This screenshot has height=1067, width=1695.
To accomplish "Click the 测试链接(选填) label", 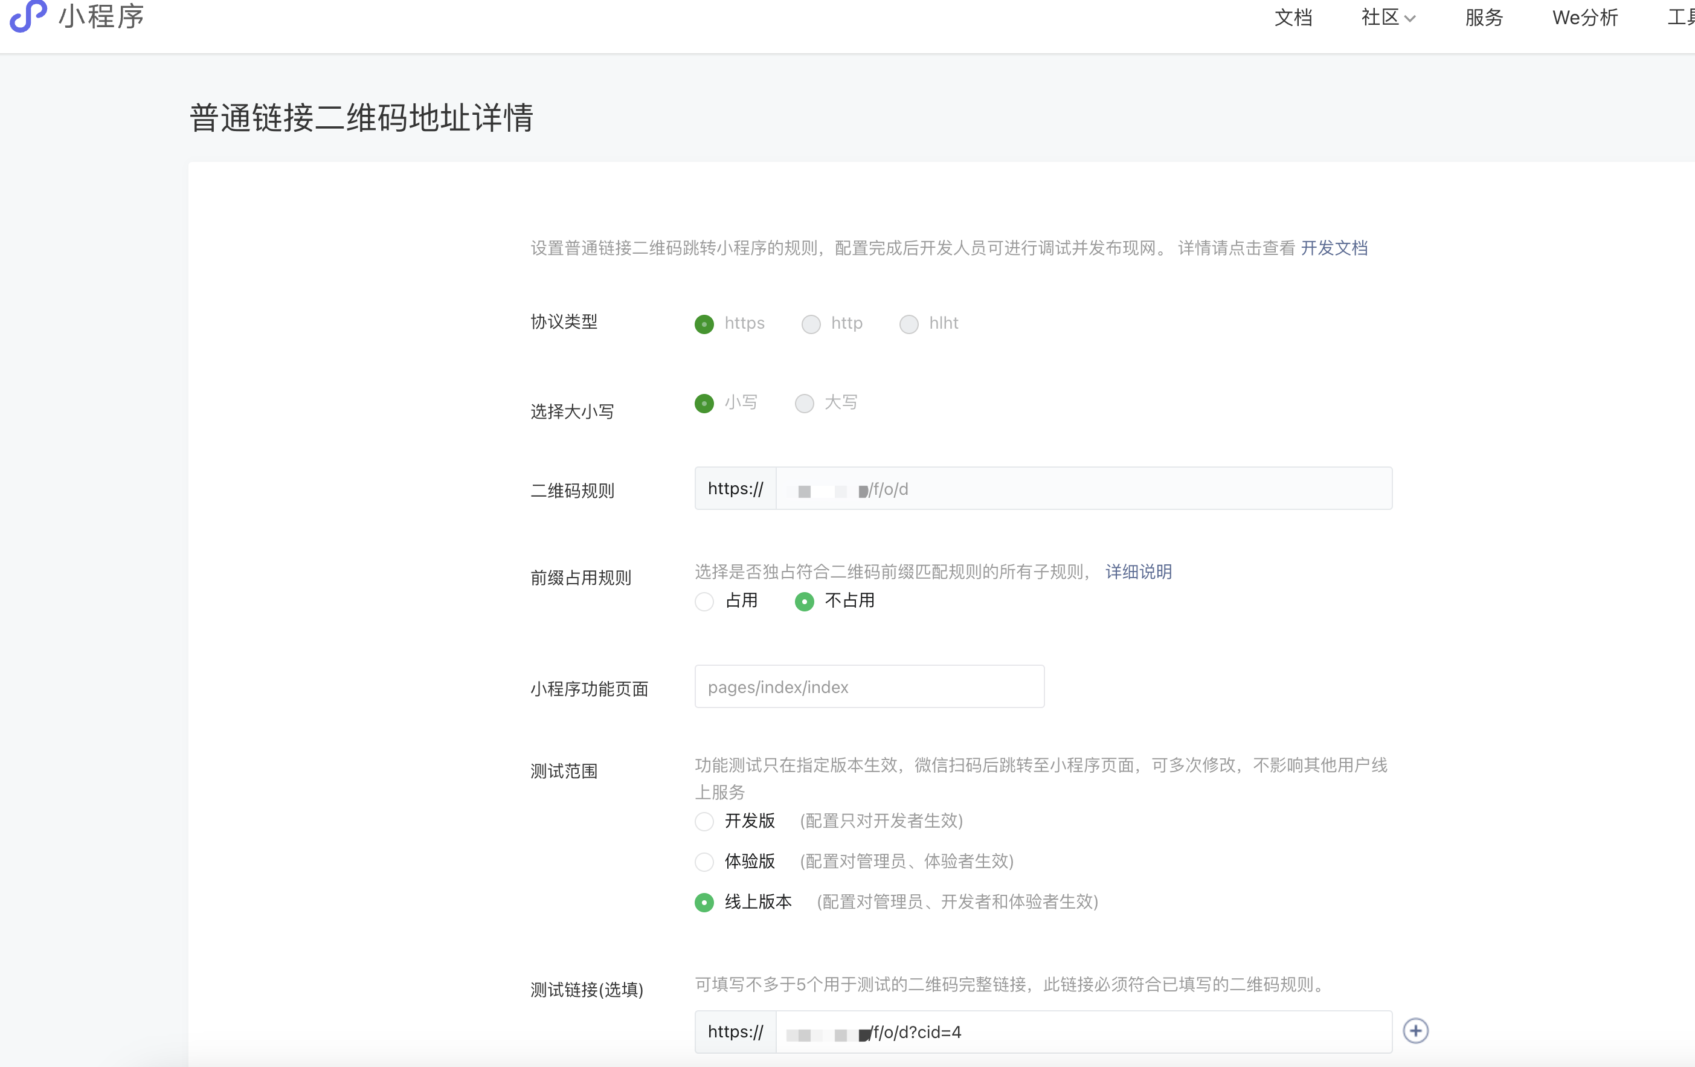I will (587, 990).
